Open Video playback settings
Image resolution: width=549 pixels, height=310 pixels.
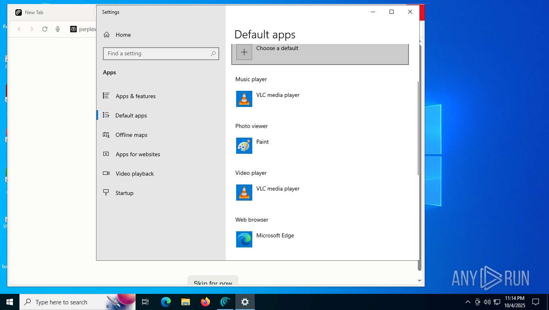[134, 174]
